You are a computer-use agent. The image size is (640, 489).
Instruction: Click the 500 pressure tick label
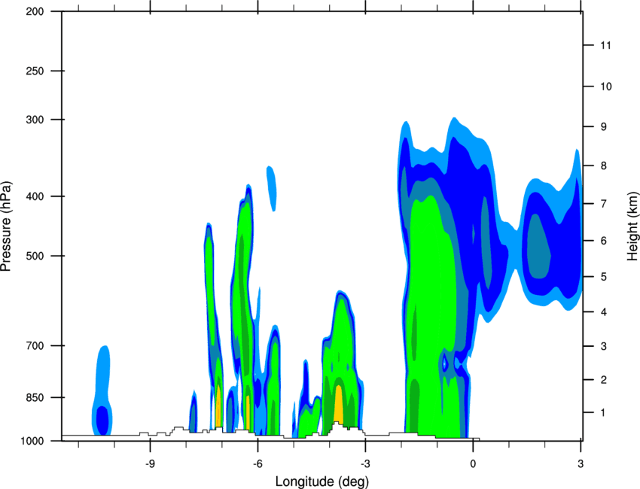coord(35,256)
